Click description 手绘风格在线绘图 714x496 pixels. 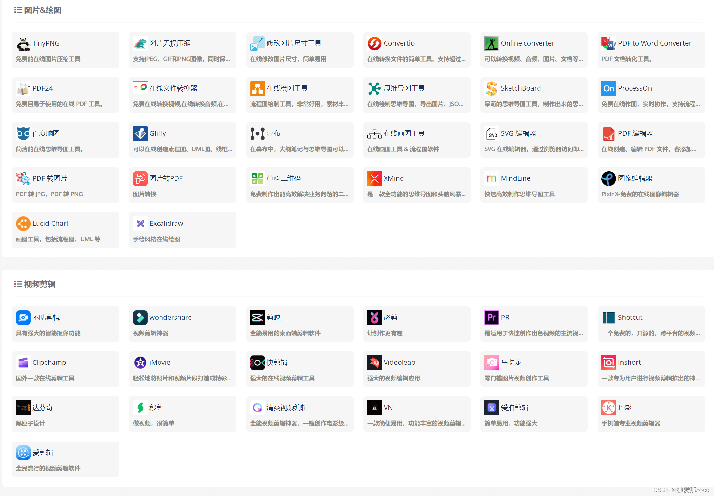pos(157,239)
